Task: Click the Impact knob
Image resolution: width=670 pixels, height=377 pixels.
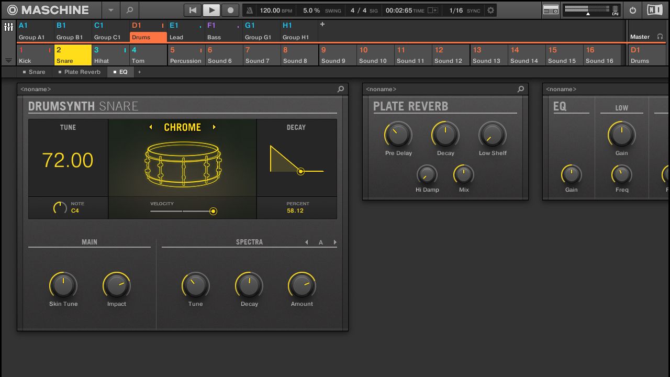Action: pos(116,286)
